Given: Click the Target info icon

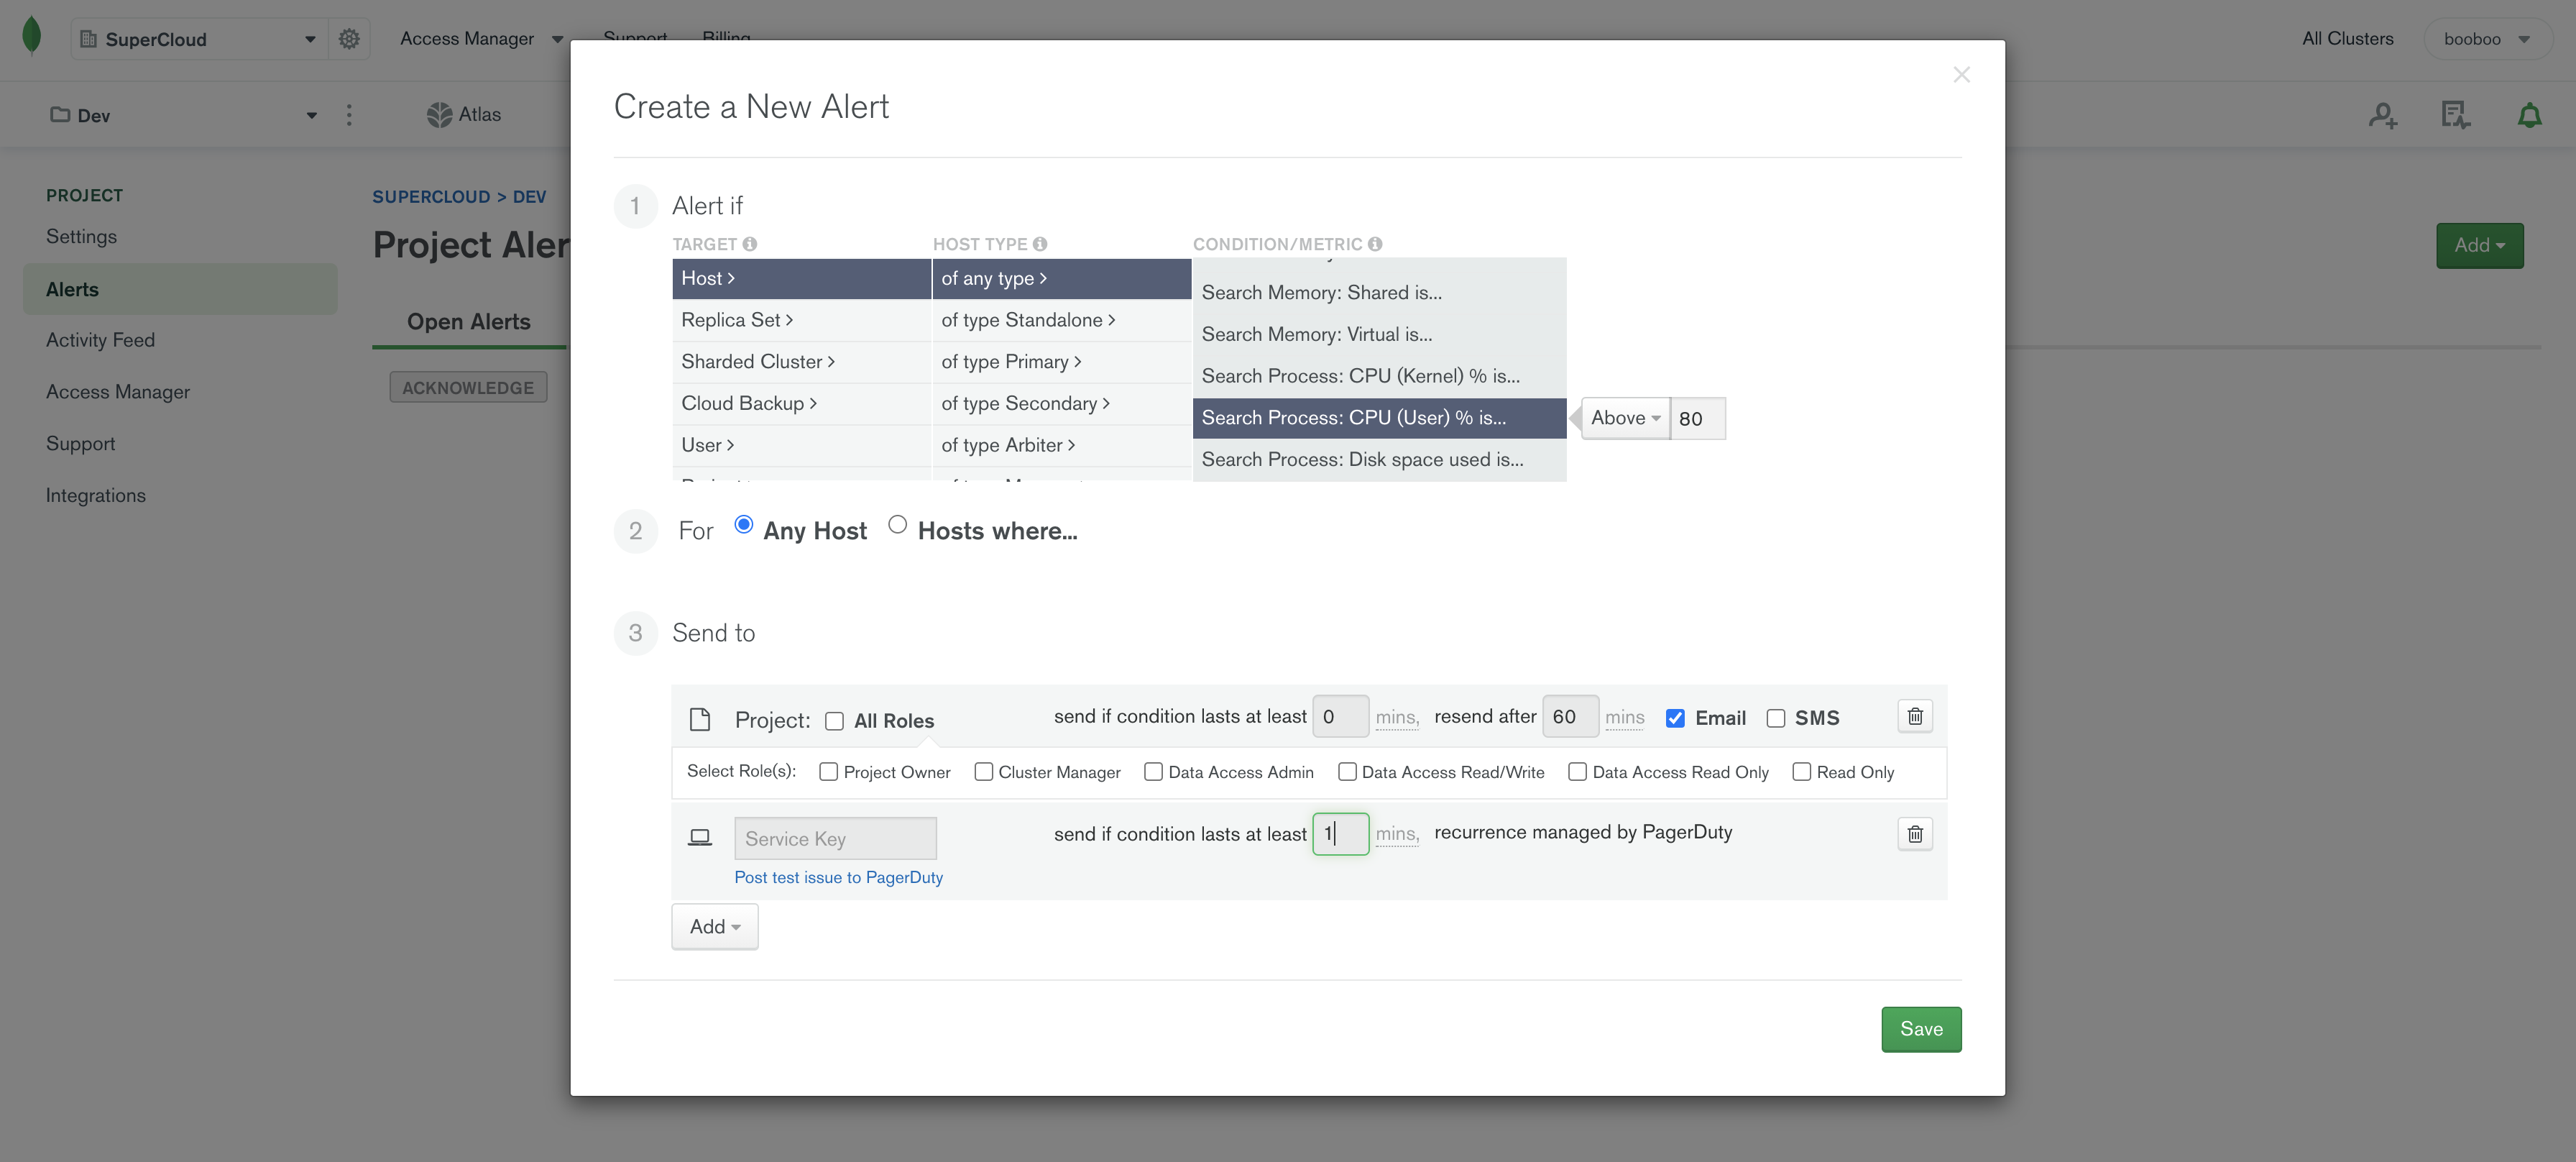Looking at the screenshot, I should point(750,244).
